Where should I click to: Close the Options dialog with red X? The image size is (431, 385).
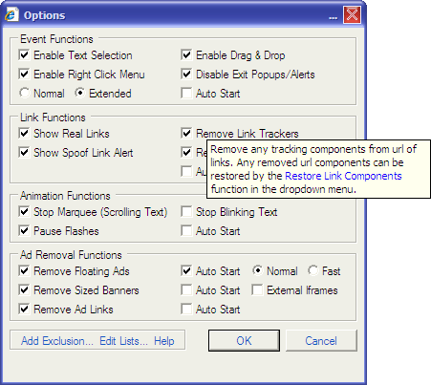[x=352, y=14]
